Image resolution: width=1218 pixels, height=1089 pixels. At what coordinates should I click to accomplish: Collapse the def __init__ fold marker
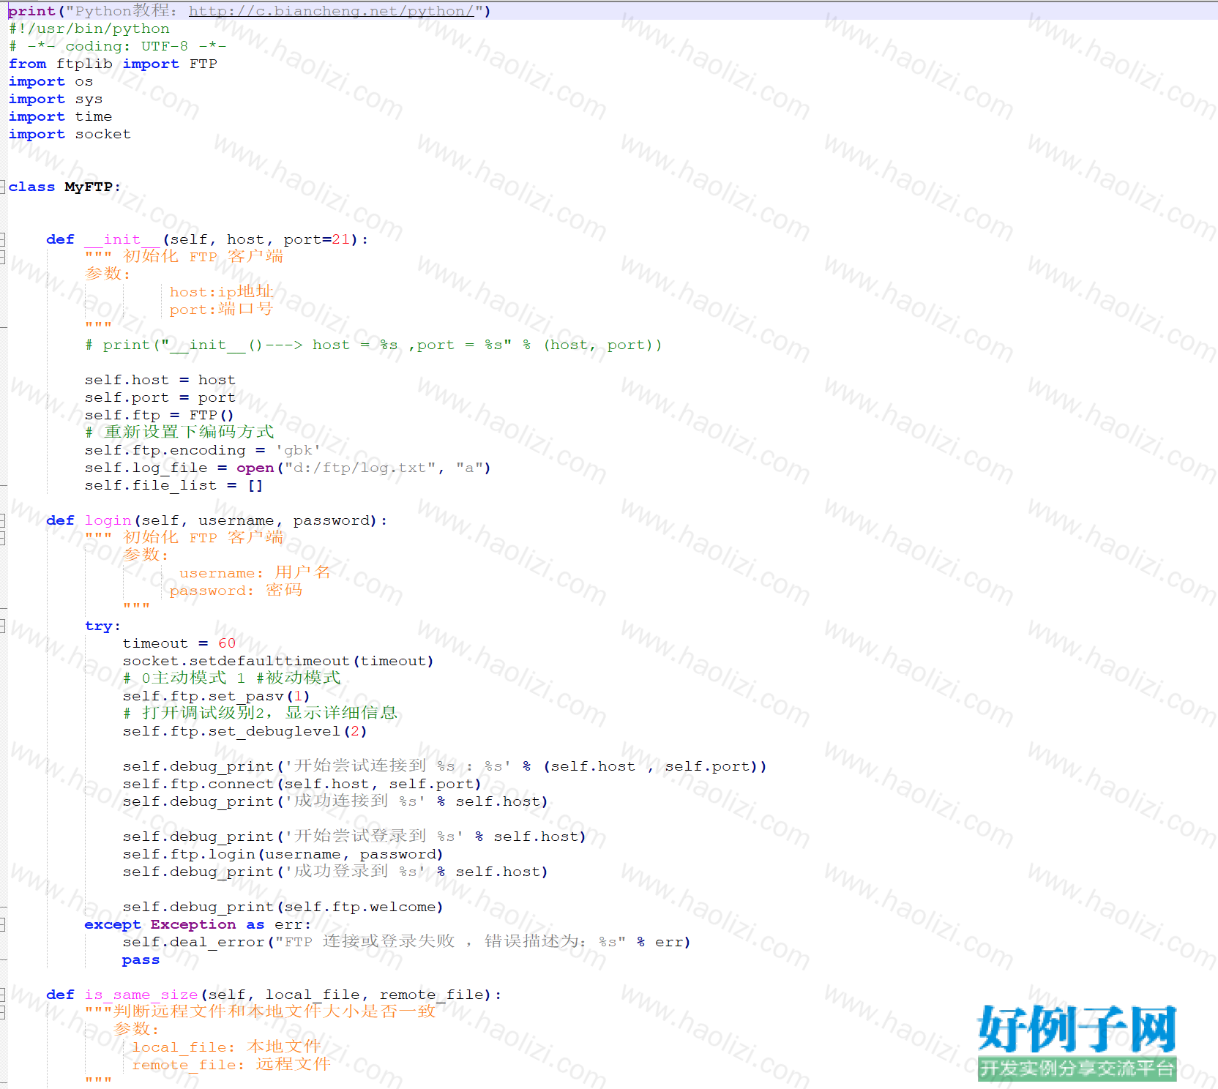3,239
